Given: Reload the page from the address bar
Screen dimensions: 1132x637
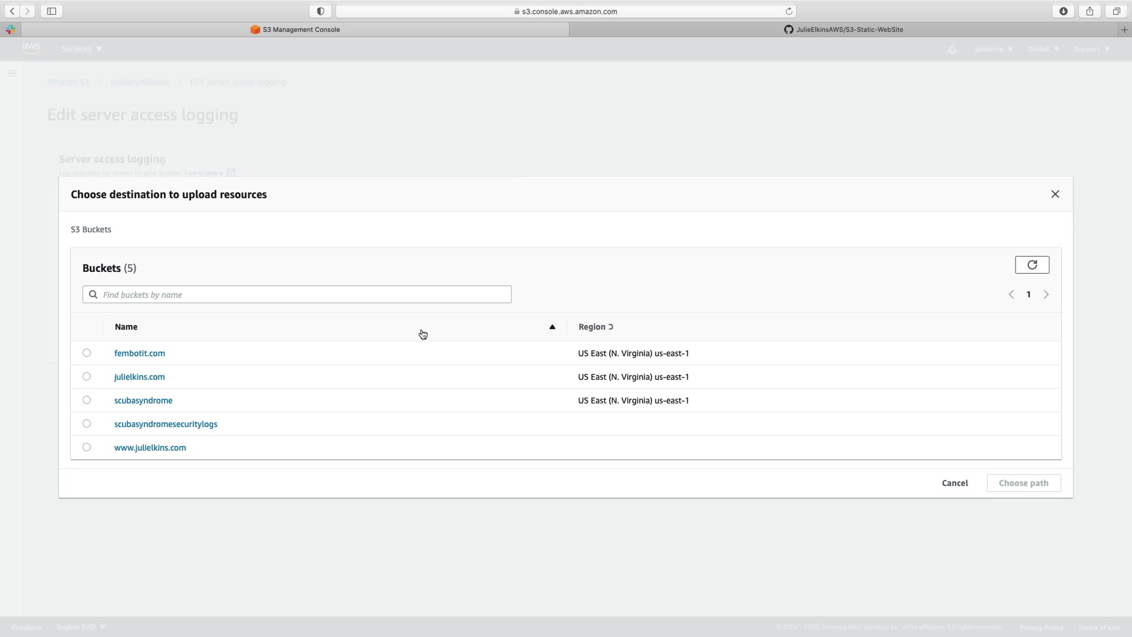Looking at the screenshot, I should tap(789, 11).
